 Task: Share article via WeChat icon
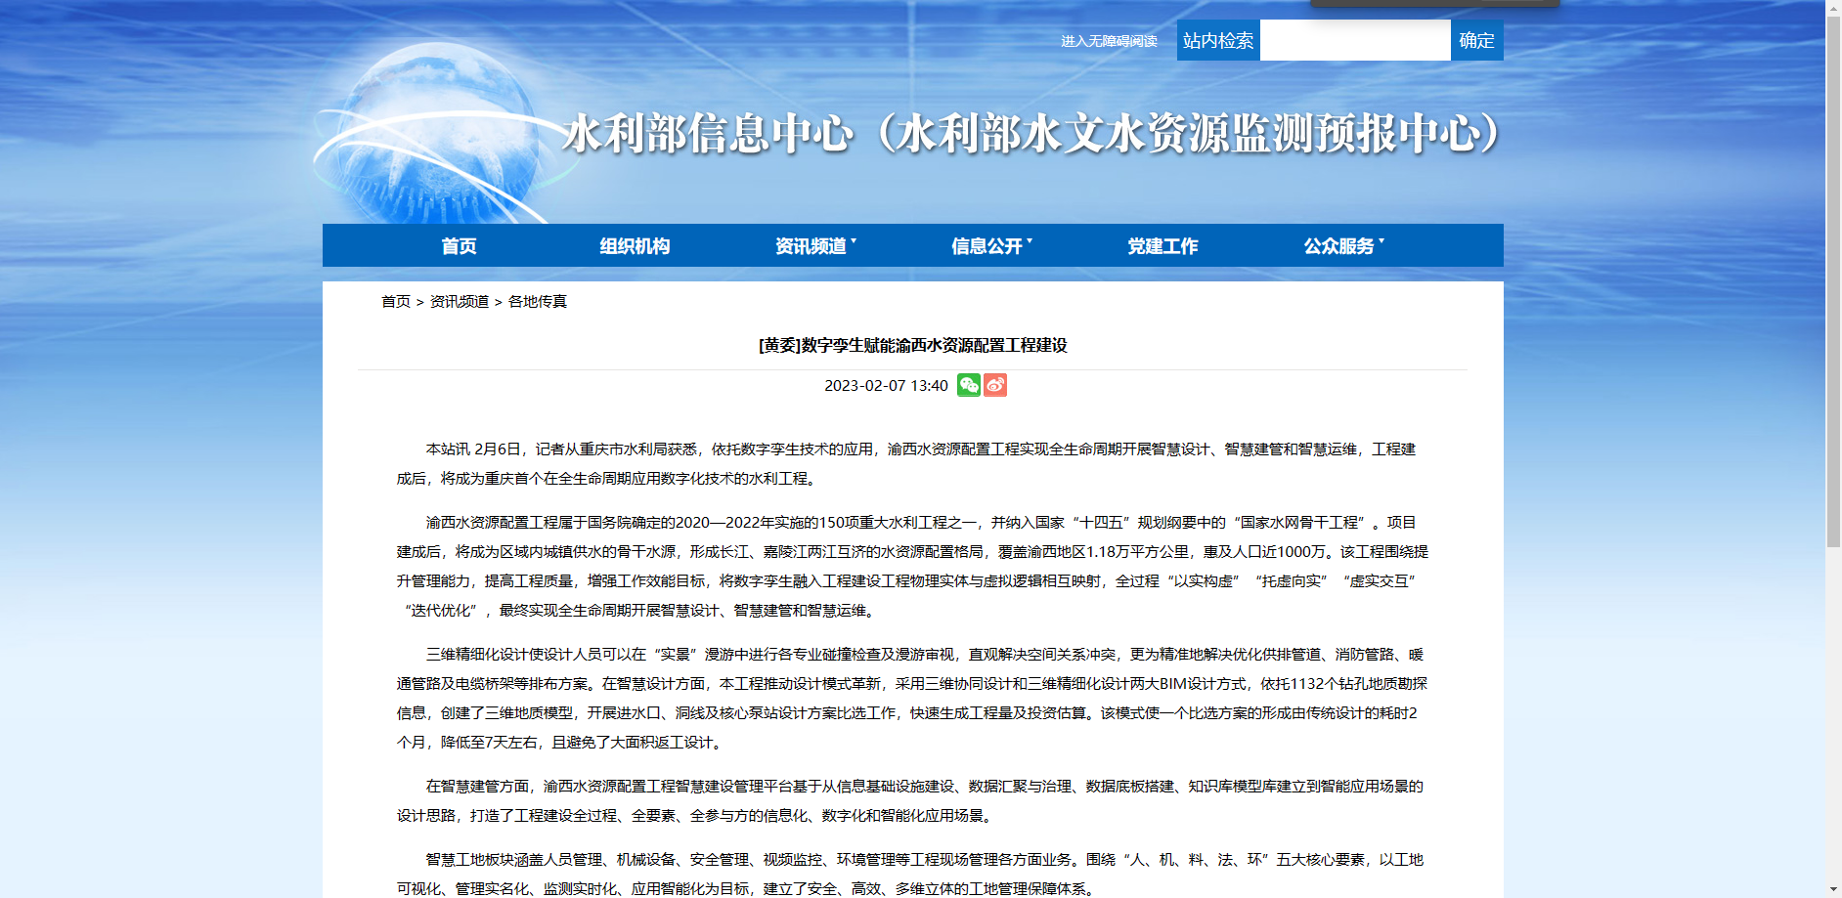[969, 385]
